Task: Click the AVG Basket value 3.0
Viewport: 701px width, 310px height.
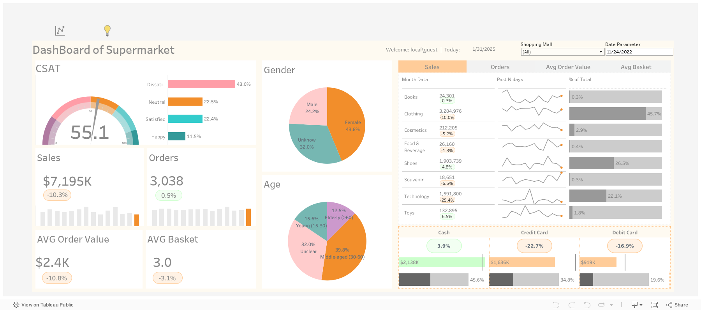Action: point(162,262)
